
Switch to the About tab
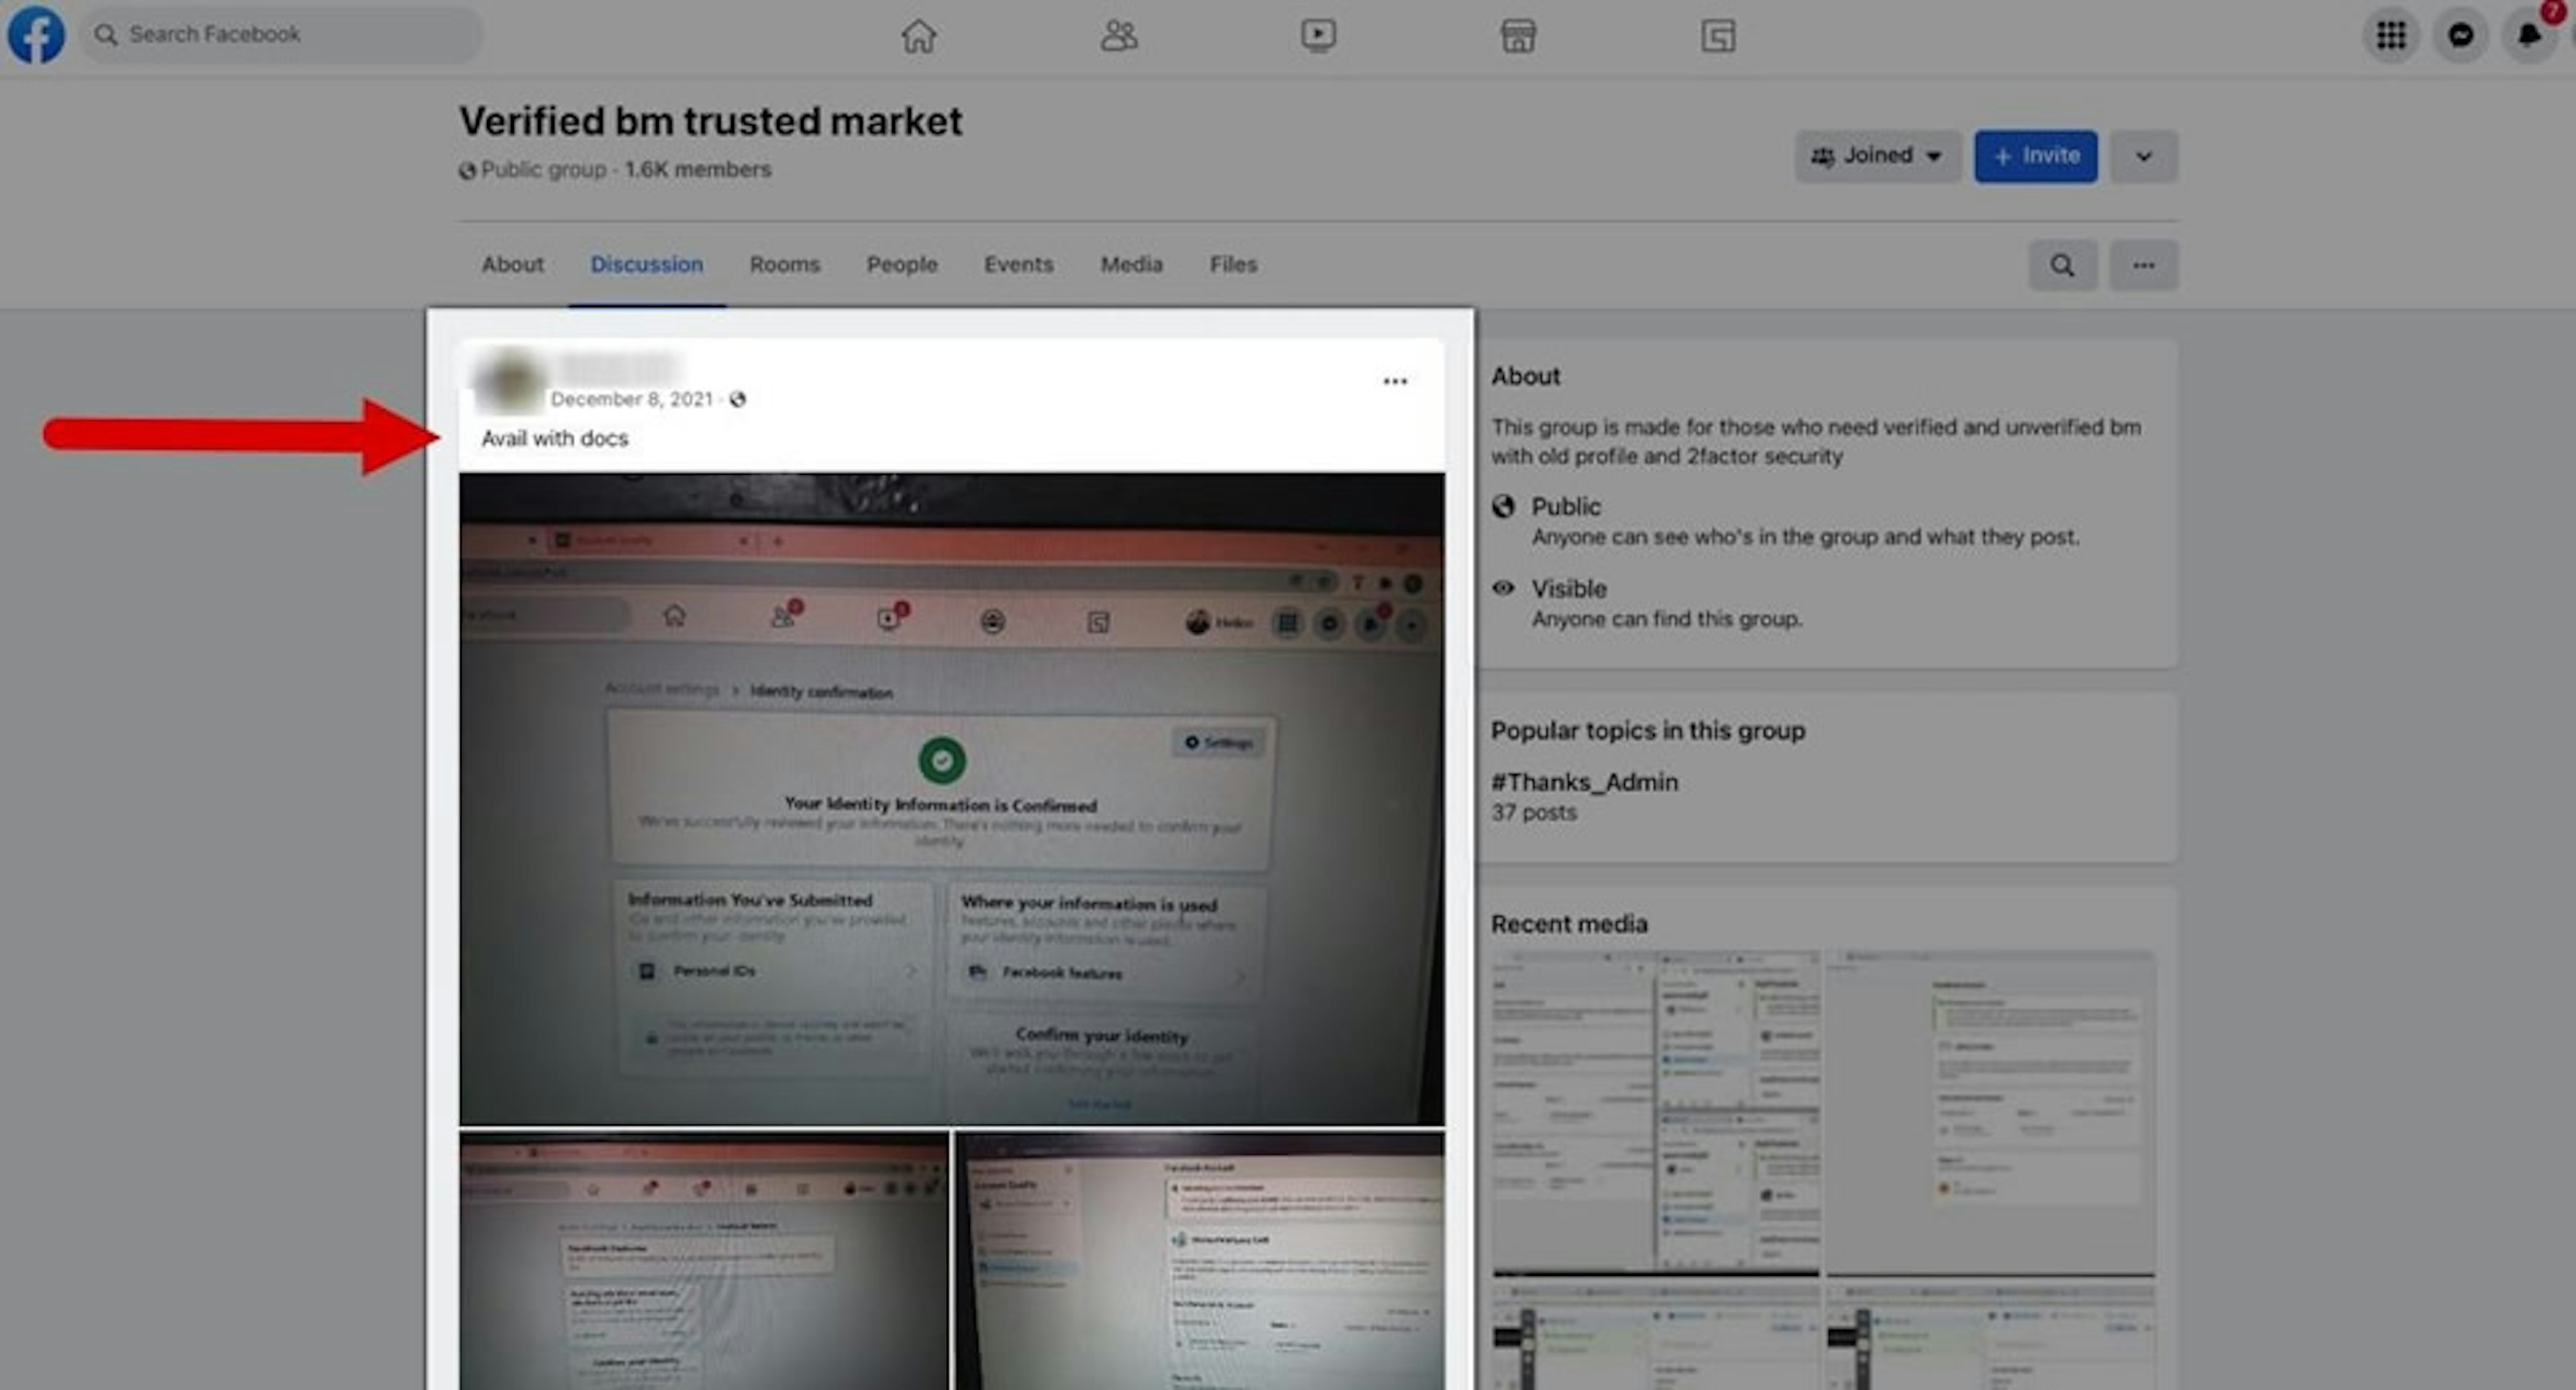tap(512, 264)
